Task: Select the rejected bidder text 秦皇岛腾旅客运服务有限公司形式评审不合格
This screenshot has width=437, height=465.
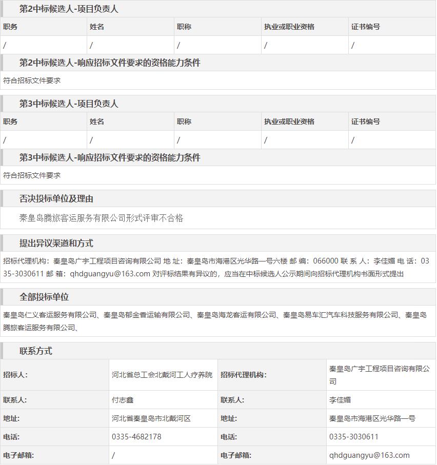Action: [x=101, y=218]
